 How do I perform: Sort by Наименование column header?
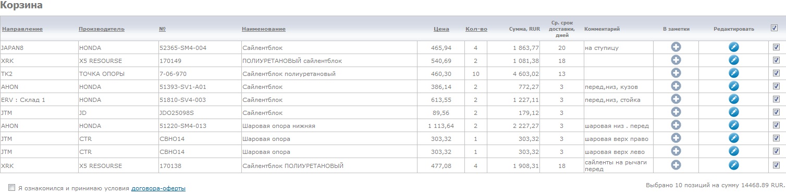[x=264, y=29]
